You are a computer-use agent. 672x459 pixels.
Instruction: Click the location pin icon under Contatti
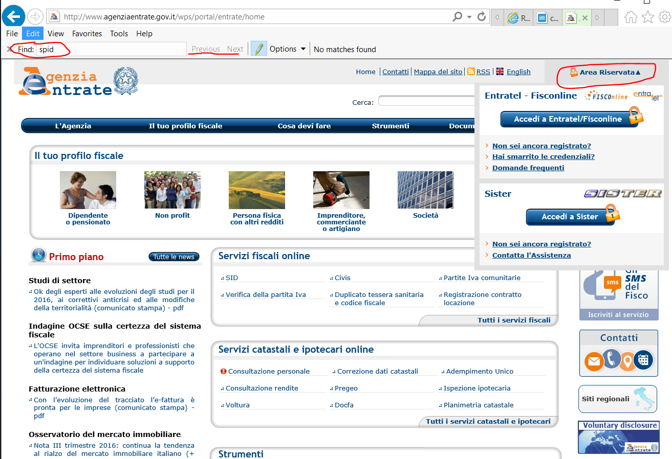point(627,362)
